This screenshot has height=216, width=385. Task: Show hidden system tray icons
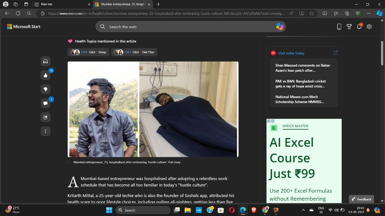coord(303,210)
